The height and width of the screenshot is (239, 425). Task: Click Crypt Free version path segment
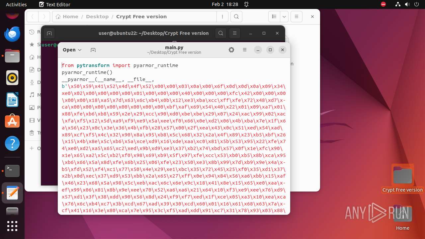pos(141,17)
